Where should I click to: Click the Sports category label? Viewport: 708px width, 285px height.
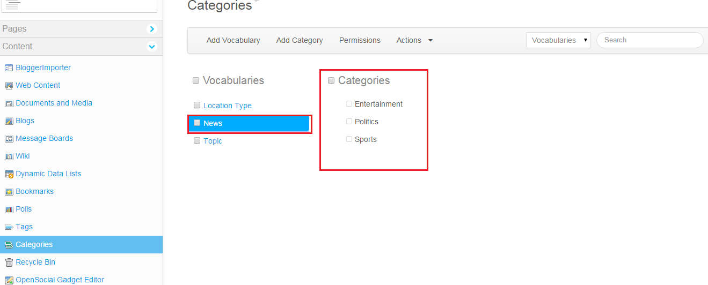tap(366, 140)
